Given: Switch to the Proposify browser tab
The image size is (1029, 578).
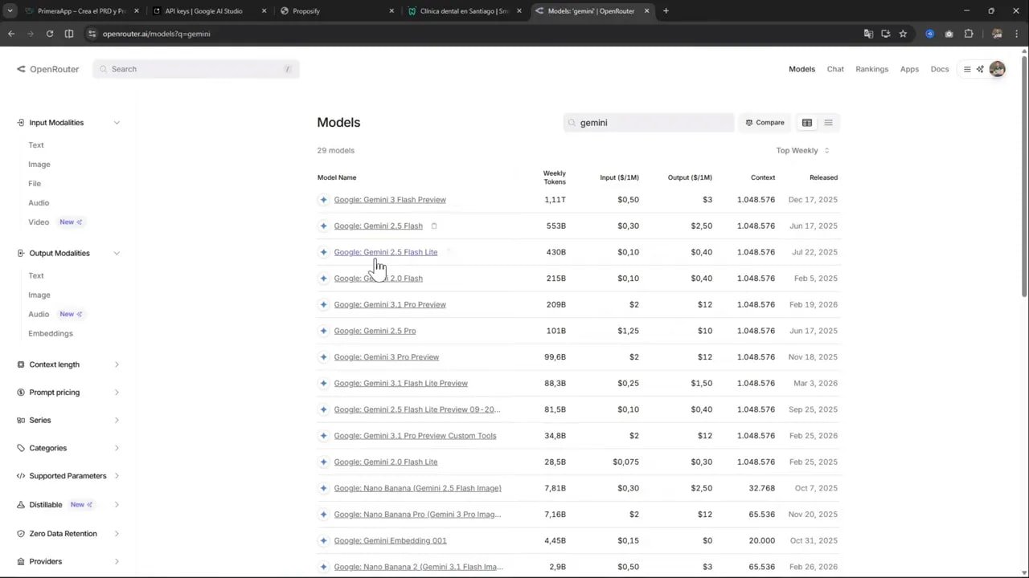Looking at the screenshot, I should 305,10.
